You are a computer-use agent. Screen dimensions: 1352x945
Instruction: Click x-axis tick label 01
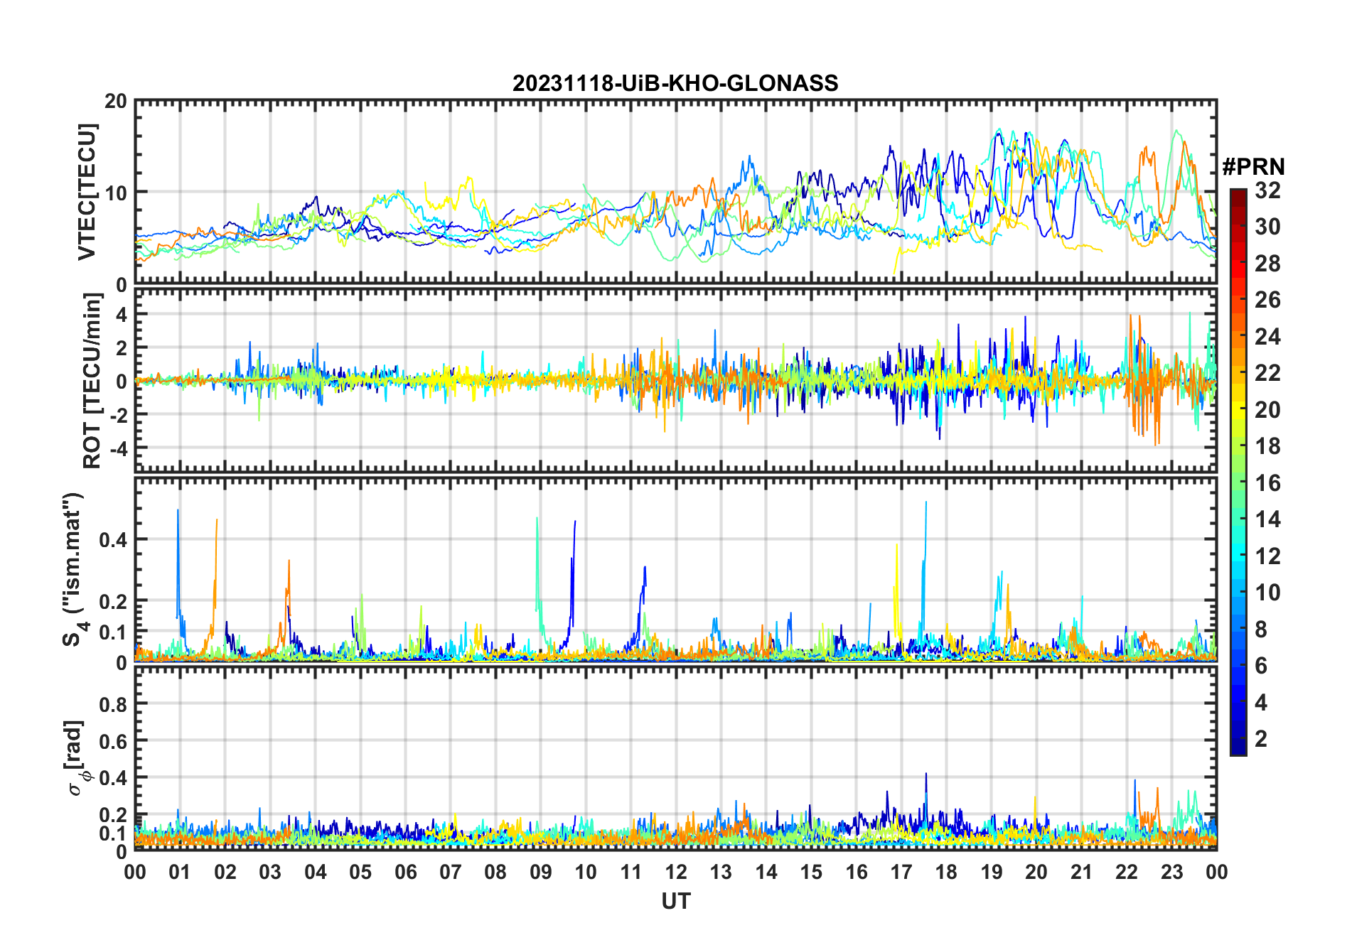coord(180,872)
